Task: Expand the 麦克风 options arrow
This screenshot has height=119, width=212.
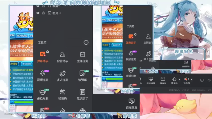Action: tap(179, 80)
